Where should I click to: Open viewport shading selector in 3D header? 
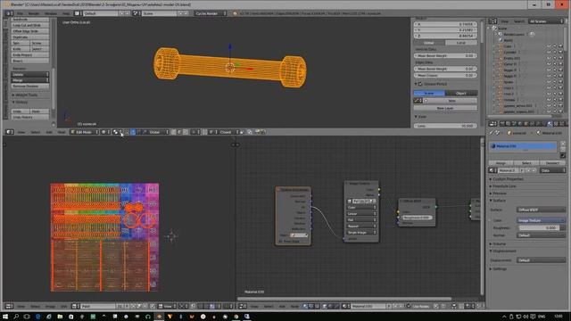tap(105, 132)
